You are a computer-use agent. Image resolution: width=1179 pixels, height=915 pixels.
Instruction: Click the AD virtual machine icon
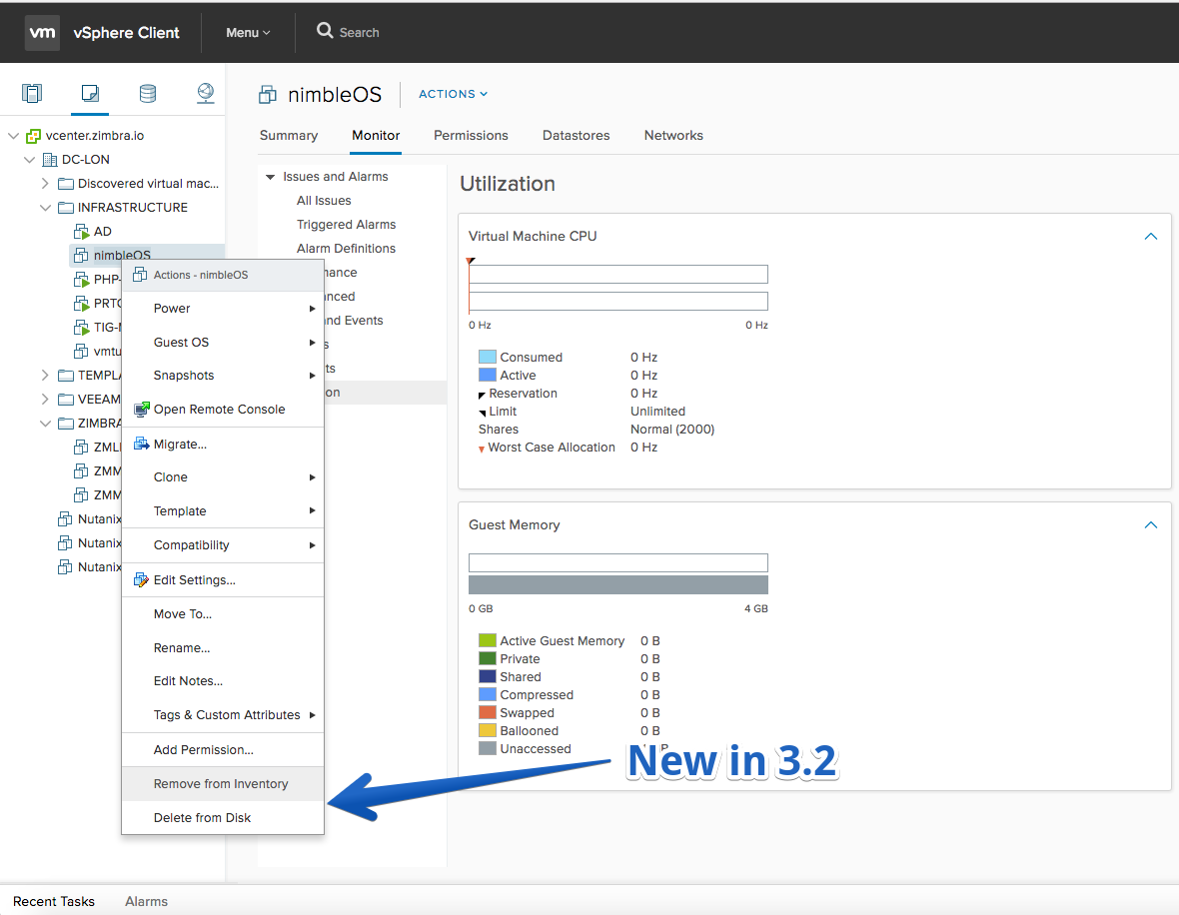coord(81,232)
